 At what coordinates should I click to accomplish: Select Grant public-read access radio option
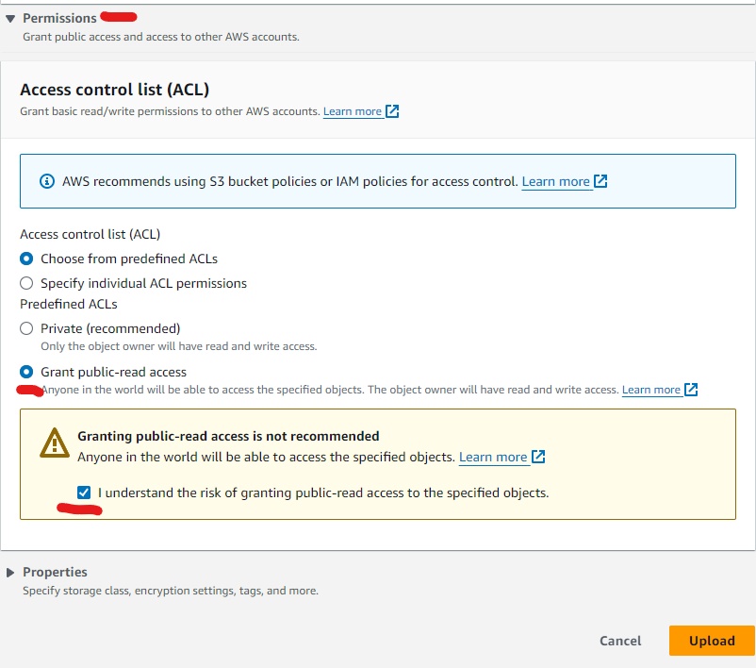click(26, 372)
